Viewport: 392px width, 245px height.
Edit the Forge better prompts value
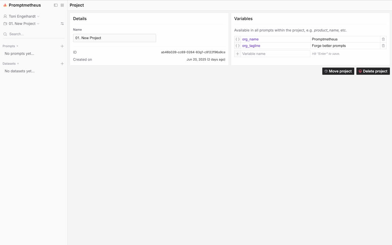tap(345, 46)
